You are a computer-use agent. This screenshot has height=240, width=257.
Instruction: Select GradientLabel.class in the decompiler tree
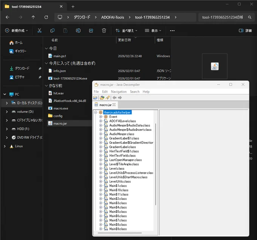coord(122,147)
